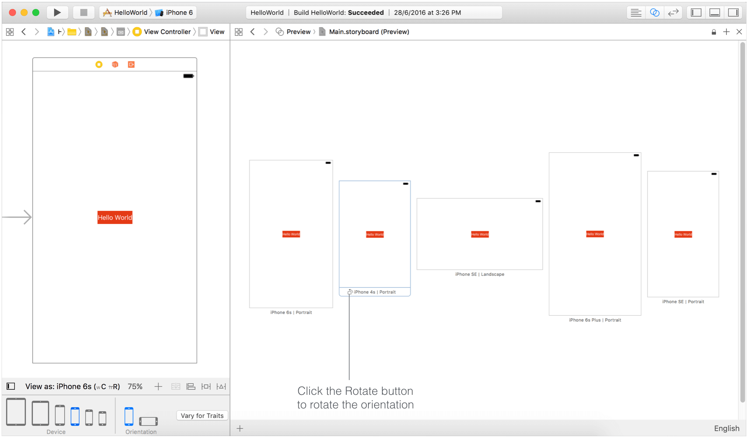Add a preview device with plus button
Screen dimensions: 749x438
(240, 428)
